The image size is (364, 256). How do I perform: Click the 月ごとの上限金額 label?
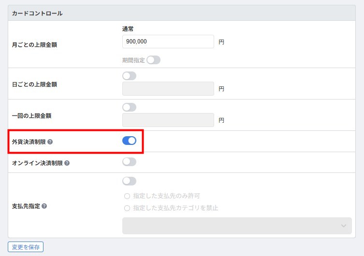35,45
